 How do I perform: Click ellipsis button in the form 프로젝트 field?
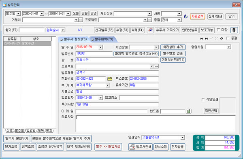pyautogui.click(x=156, y=66)
